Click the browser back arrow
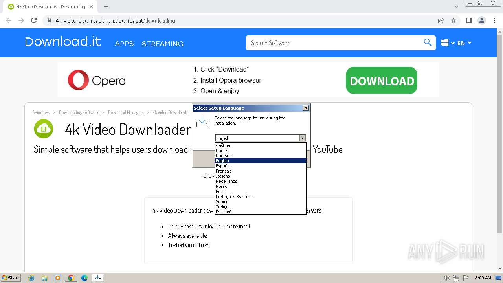This screenshot has height=283, width=503. 9,20
